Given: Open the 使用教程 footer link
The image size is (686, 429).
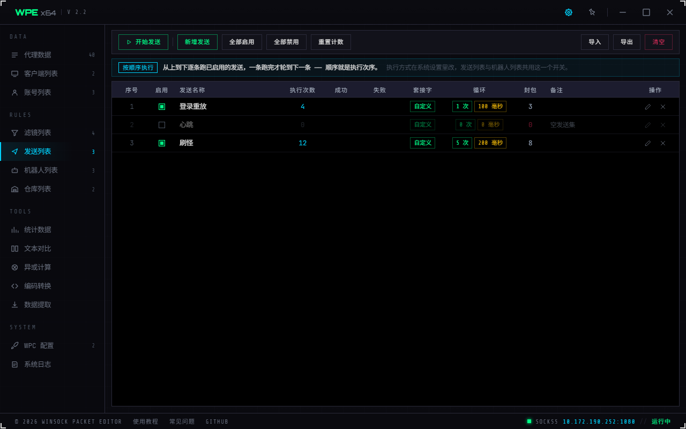Looking at the screenshot, I should [x=145, y=421].
